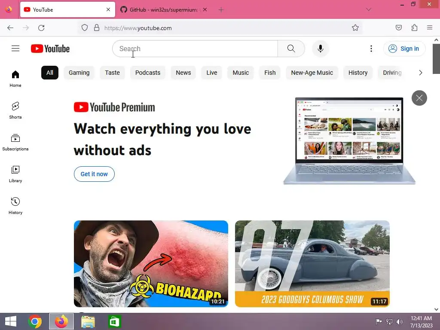Close the GitHub supermium tab
Screen dimensions: 440x330
tap(205, 9)
